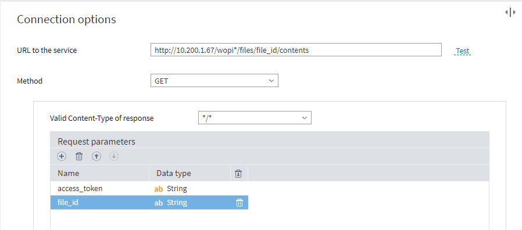
Task: Remove the file_id row with its trash icon
Action: click(x=239, y=203)
